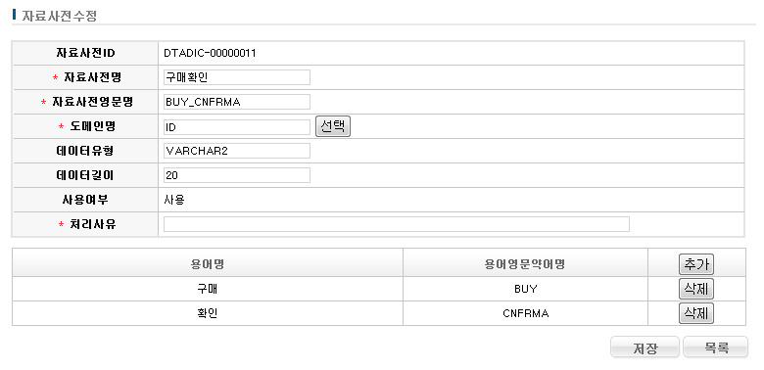Viewport: 764px width, 370px height.
Task: Click the 데이터길이 field showing 20
Action: coord(237,175)
